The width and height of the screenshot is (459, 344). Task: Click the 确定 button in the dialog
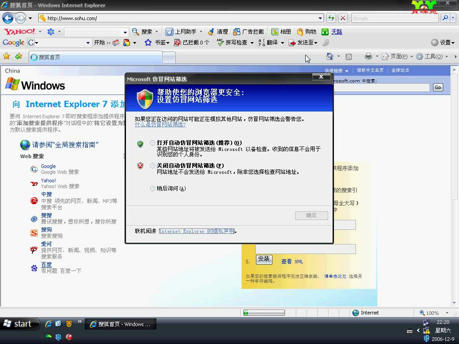tap(312, 215)
